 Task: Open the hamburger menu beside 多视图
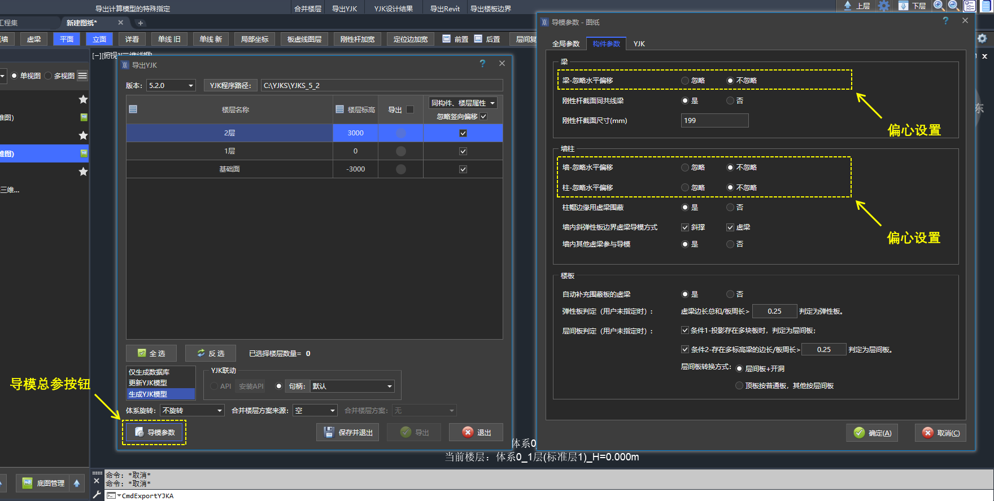click(x=82, y=76)
